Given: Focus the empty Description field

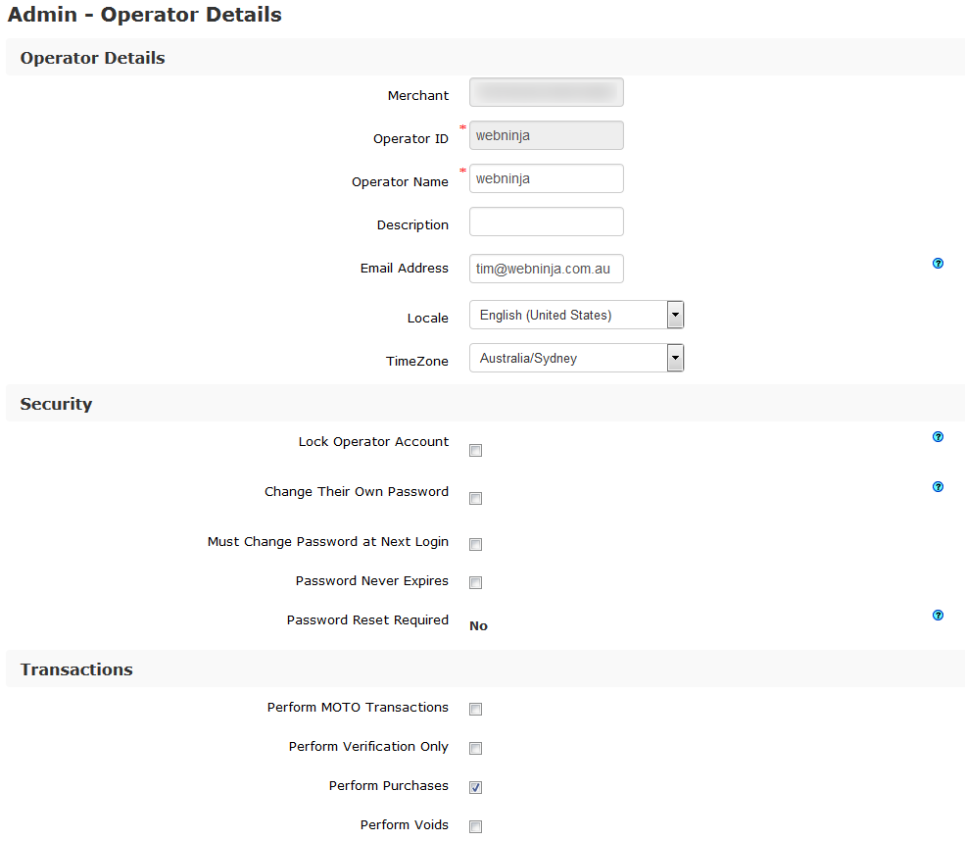Looking at the screenshot, I should click(547, 223).
